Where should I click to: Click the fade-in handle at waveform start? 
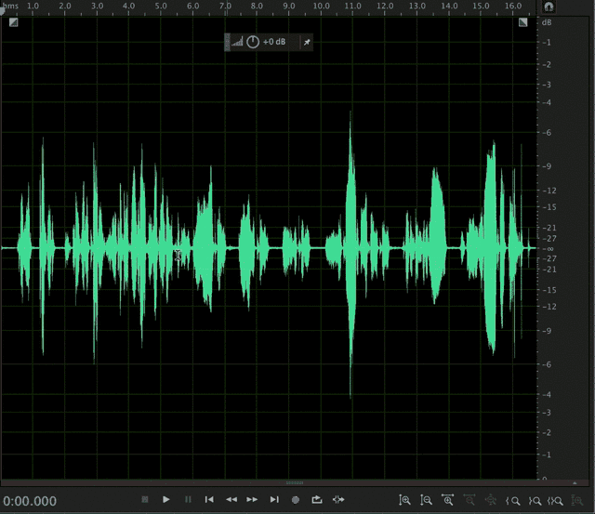(13, 22)
